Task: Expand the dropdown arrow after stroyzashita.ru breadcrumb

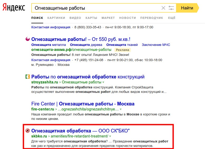Action: pyautogui.click(x=103, y=82)
